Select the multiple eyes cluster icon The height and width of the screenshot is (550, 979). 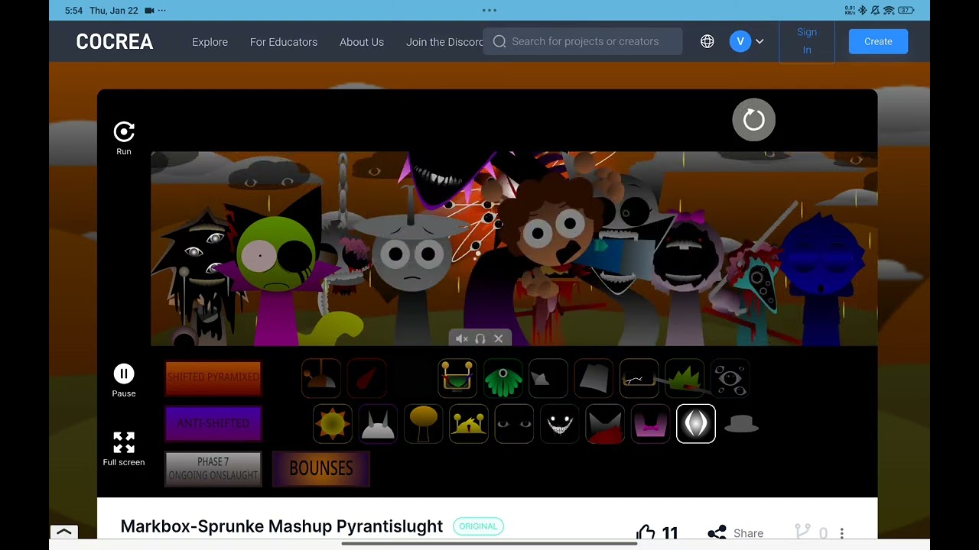[730, 378]
